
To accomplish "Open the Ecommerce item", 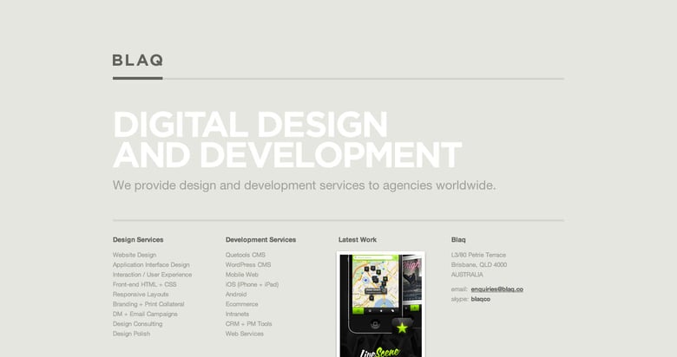I will click(241, 304).
